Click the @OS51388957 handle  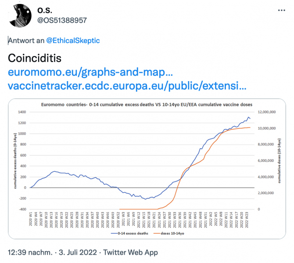click(x=61, y=20)
